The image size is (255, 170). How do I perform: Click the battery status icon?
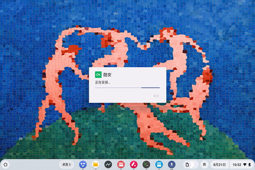[x=249, y=164]
